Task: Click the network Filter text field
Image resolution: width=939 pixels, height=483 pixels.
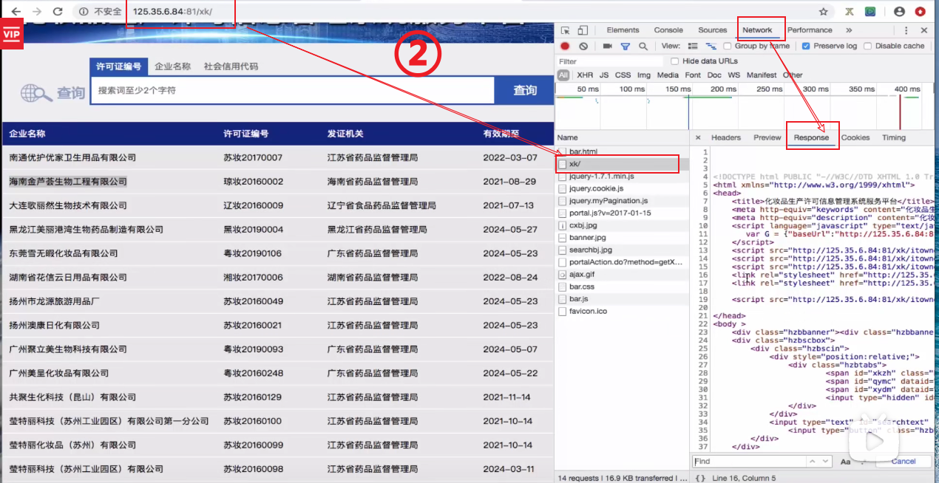Action: pyautogui.click(x=611, y=61)
